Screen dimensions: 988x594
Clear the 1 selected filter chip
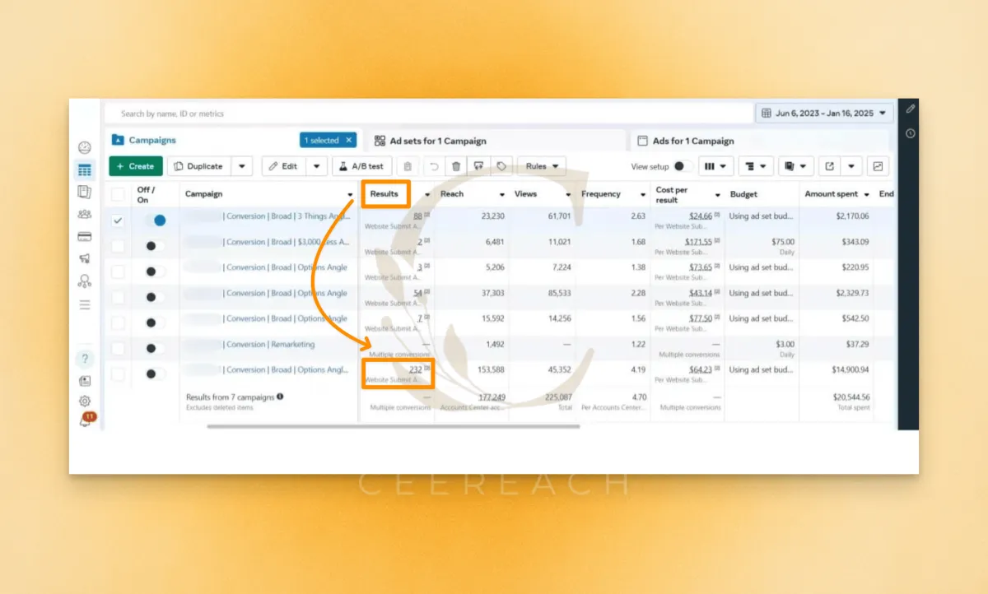point(349,141)
